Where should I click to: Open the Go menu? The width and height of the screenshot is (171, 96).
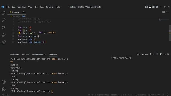point(36,7)
